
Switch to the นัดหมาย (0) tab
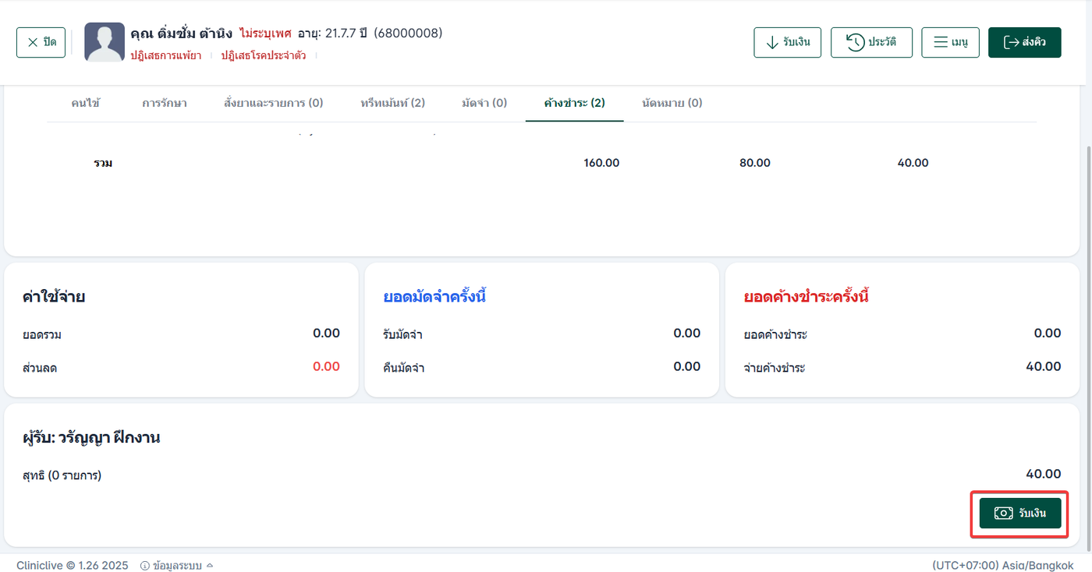(x=672, y=103)
